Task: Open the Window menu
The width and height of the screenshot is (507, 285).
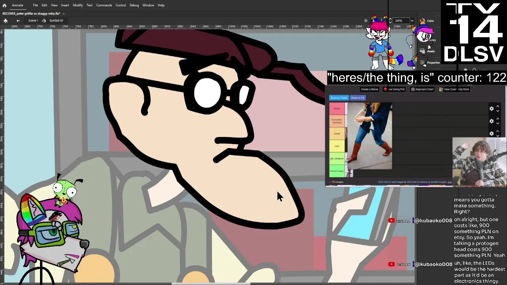Action: click(148, 5)
